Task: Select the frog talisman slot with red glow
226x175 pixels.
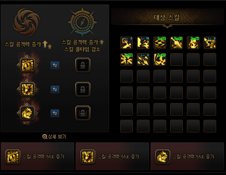Action: pos(27,113)
